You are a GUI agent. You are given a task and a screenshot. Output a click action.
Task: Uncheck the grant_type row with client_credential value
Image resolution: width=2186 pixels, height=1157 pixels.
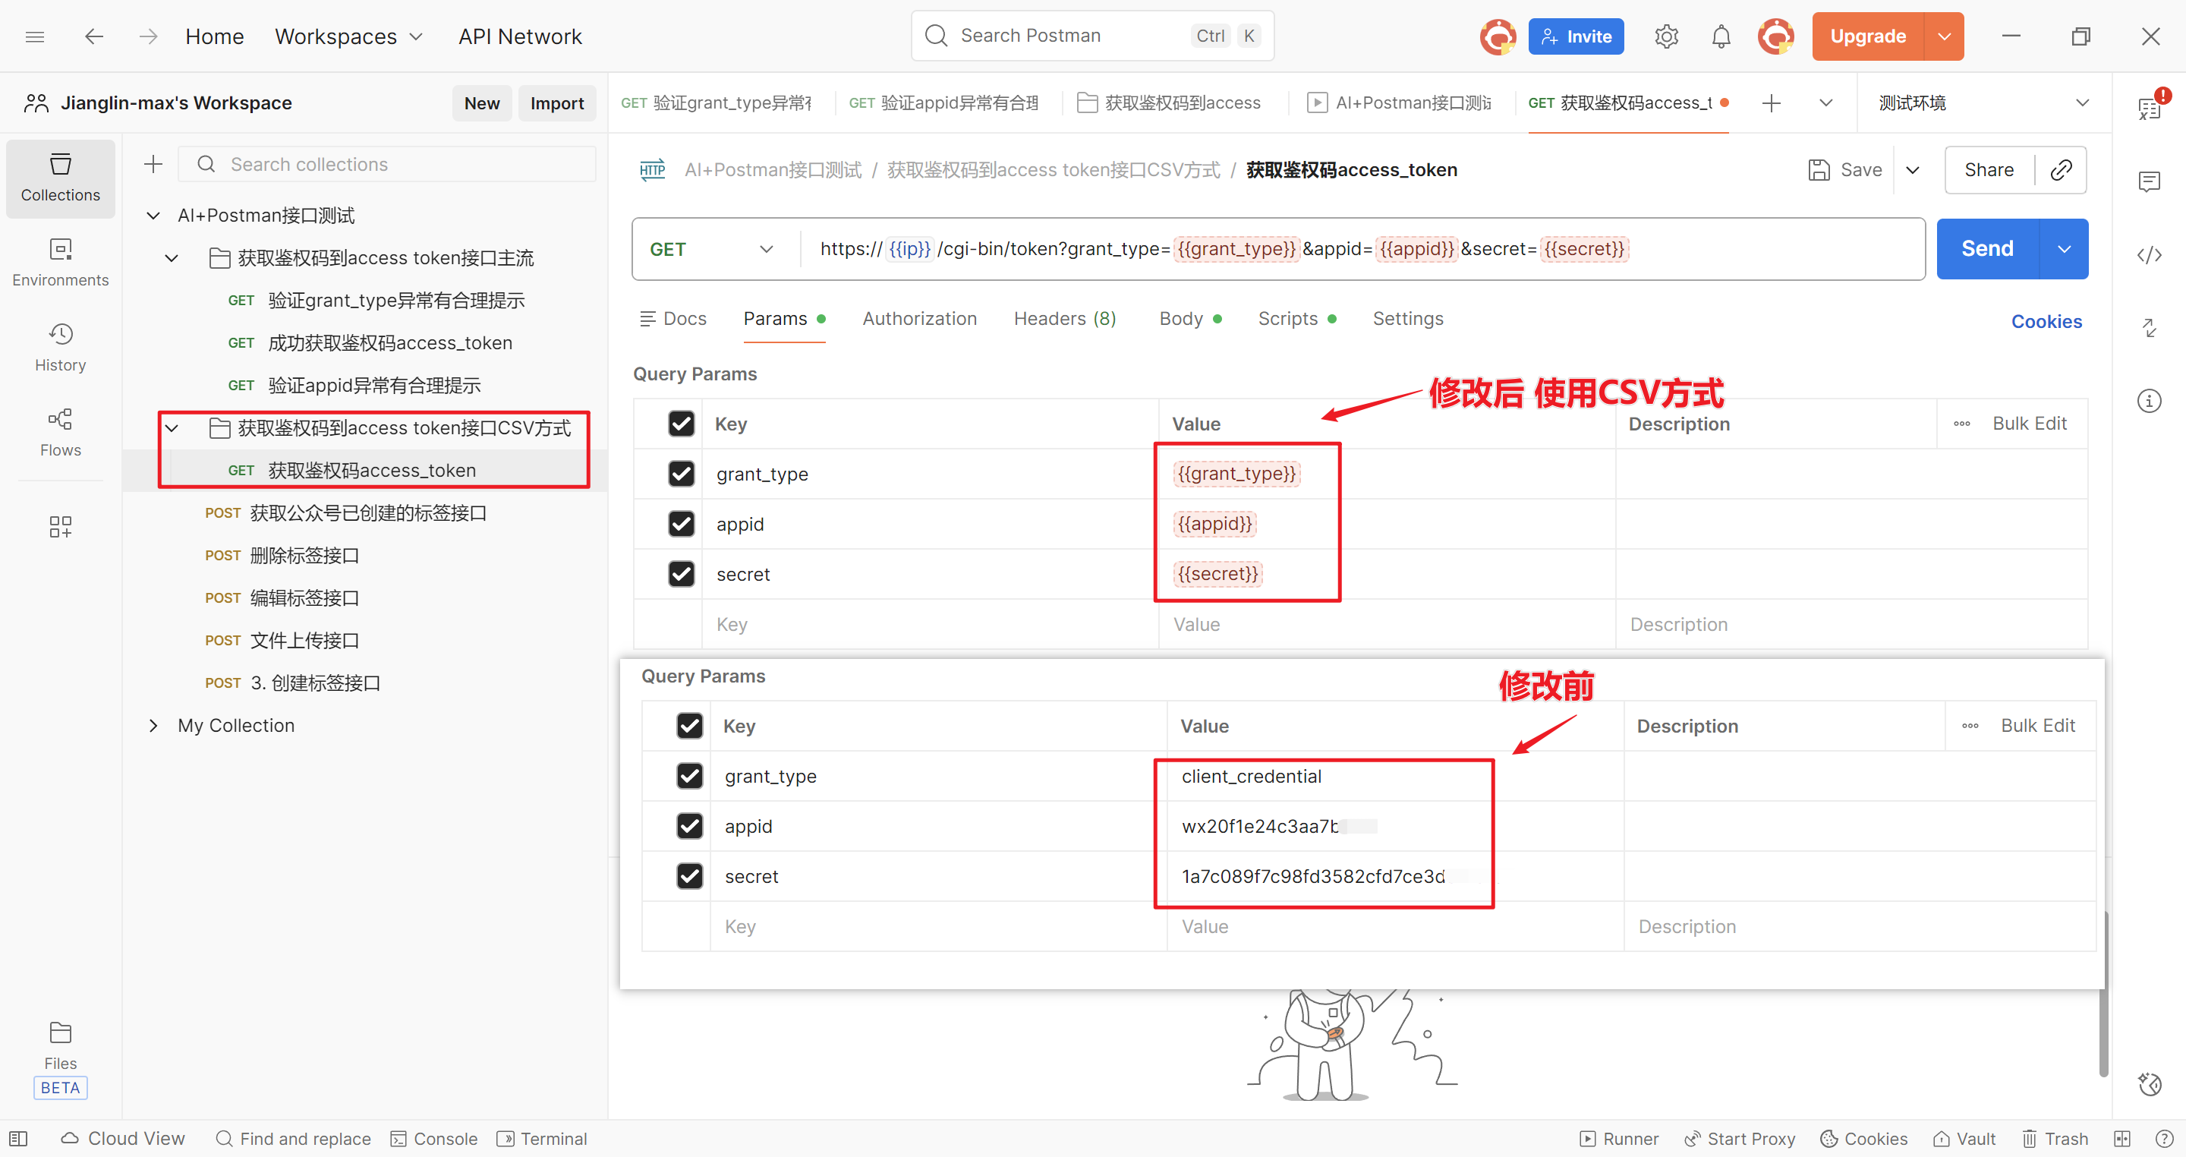pyautogui.click(x=689, y=776)
